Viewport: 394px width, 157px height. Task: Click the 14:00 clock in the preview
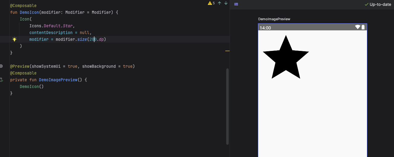click(265, 28)
